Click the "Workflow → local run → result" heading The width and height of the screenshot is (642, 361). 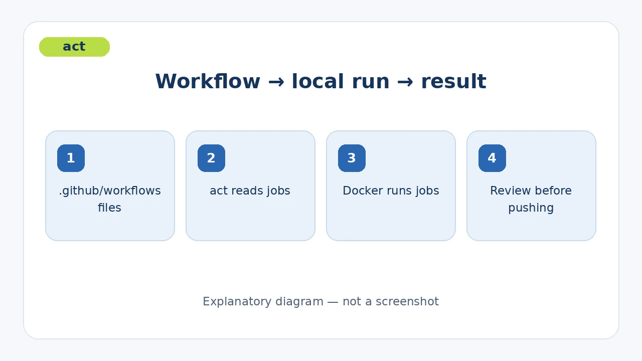320,82
